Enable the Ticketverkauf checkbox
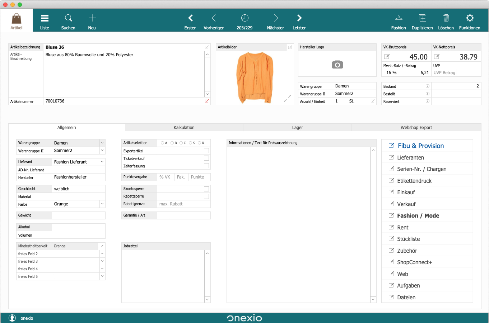This screenshot has width=489, height=323. coord(206,158)
